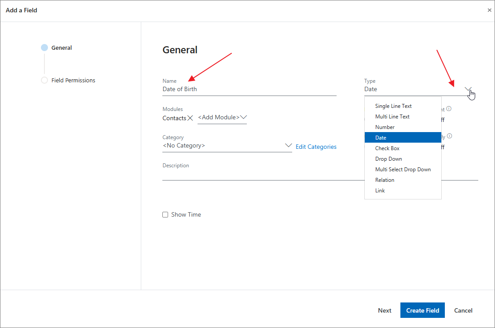Click into the Name input field

tap(249, 89)
